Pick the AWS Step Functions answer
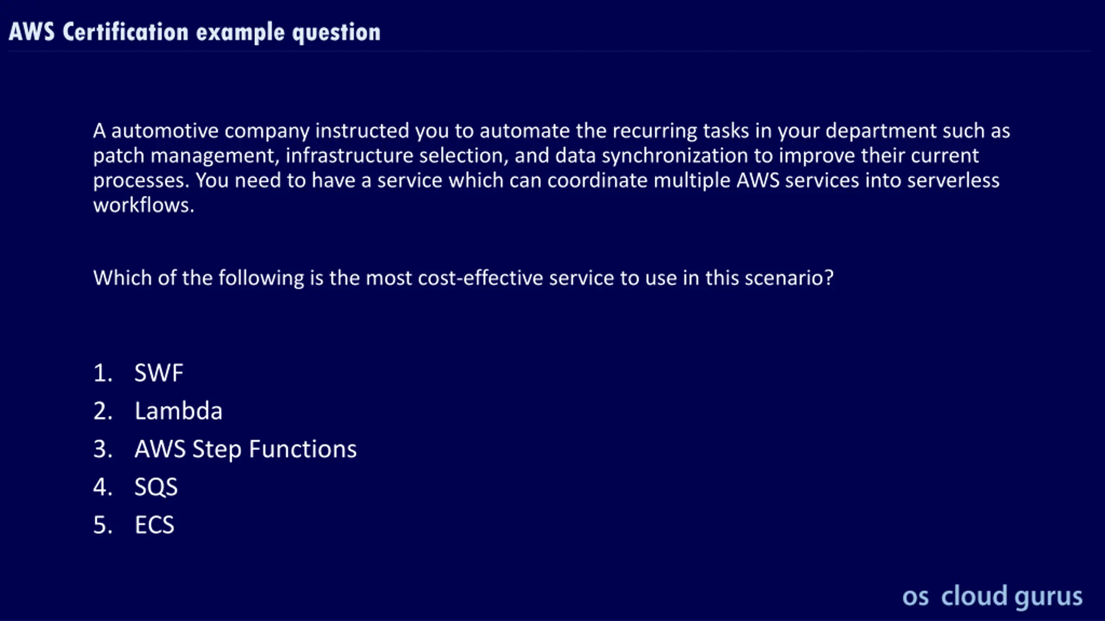Image resolution: width=1105 pixels, height=621 pixels. point(246,449)
